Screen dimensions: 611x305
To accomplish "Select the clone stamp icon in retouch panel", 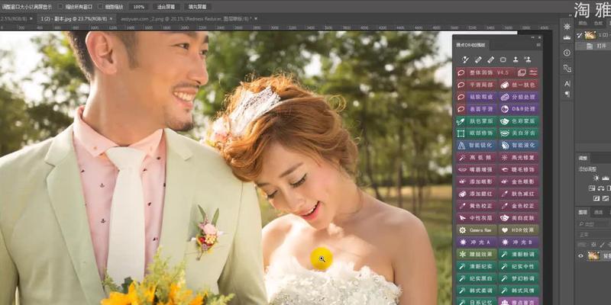I will tap(516, 59).
